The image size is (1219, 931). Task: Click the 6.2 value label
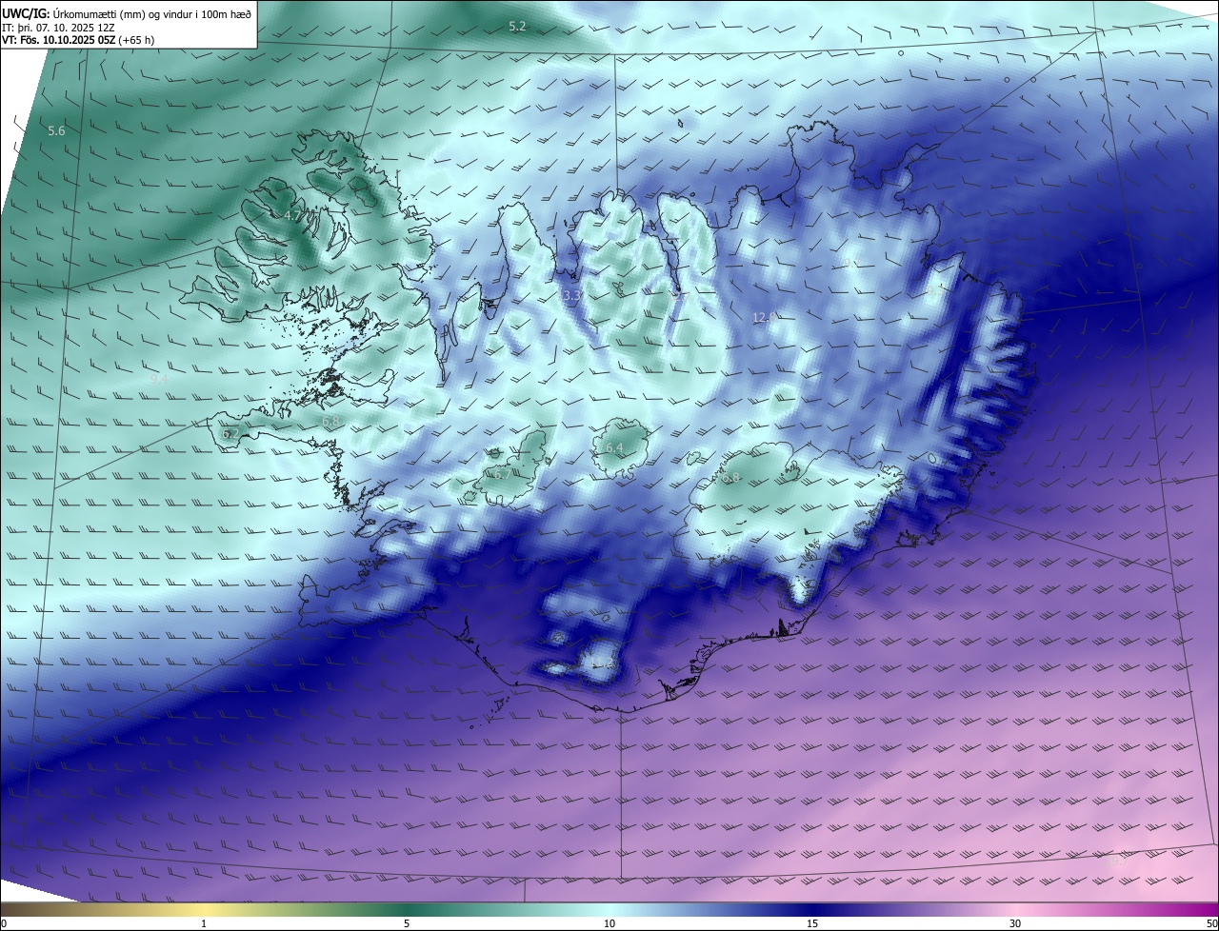point(230,434)
